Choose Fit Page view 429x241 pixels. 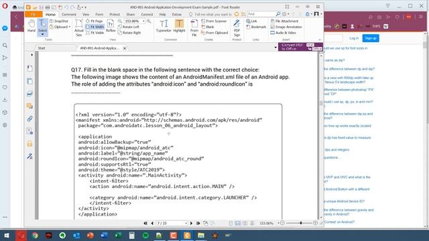[94, 21]
